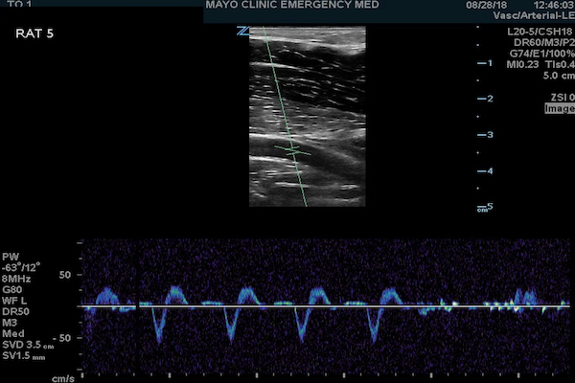The image size is (575, 383).
Task: Click the highlighted 'Image' label
Action: [560, 108]
